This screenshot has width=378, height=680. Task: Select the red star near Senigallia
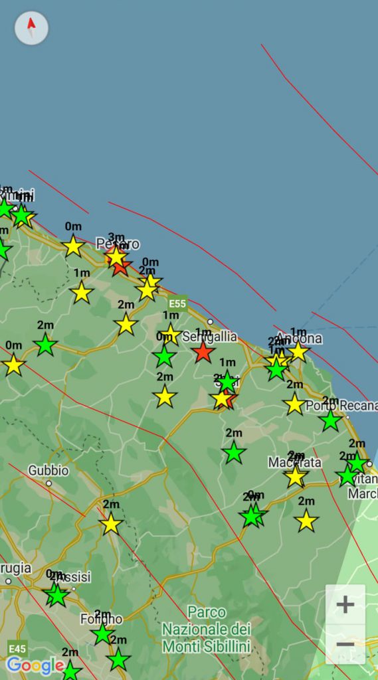tap(203, 352)
